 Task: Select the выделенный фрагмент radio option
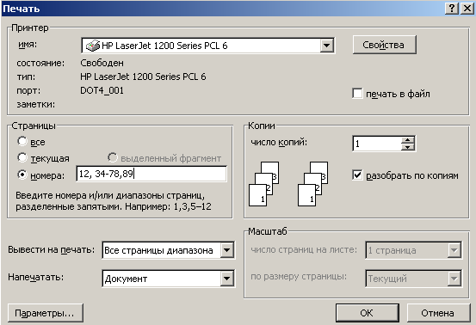[112, 157]
